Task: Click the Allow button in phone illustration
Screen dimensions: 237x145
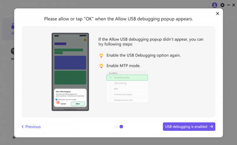Action: (78, 104)
